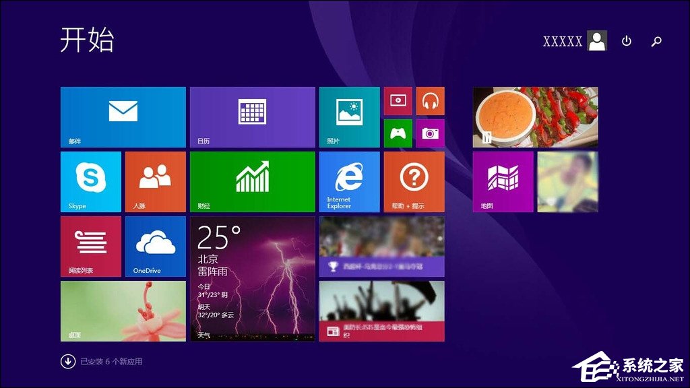The image size is (690, 388).
Task: Launch the Music app with headphones icon
Action: point(429,100)
